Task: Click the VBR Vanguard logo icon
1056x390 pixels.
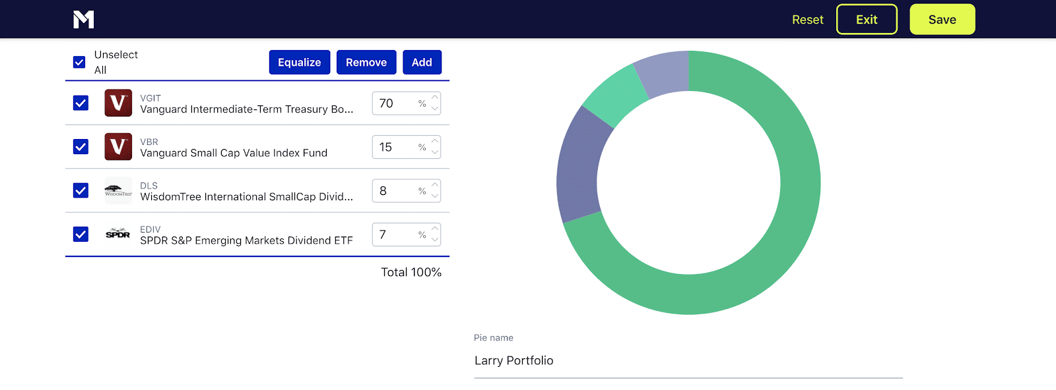Action: point(118,146)
